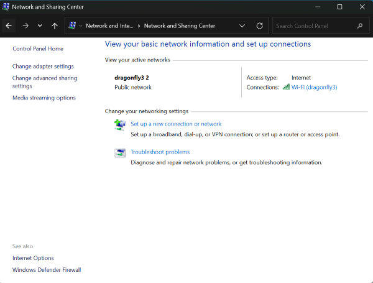Open Change adapter settings

click(43, 66)
